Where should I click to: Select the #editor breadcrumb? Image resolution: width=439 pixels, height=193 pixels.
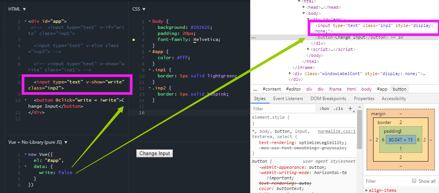click(294, 89)
